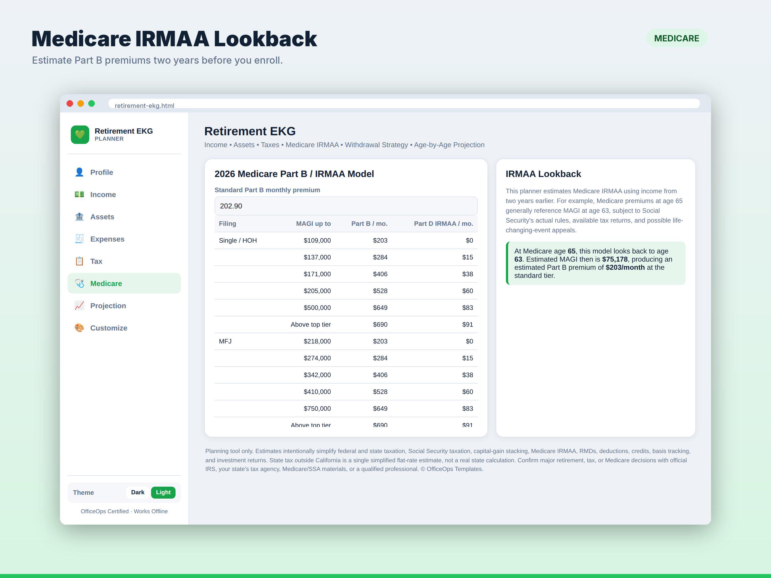This screenshot has width=771, height=578.
Task: Click the Expenses receipt icon
Action: tap(79, 239)
